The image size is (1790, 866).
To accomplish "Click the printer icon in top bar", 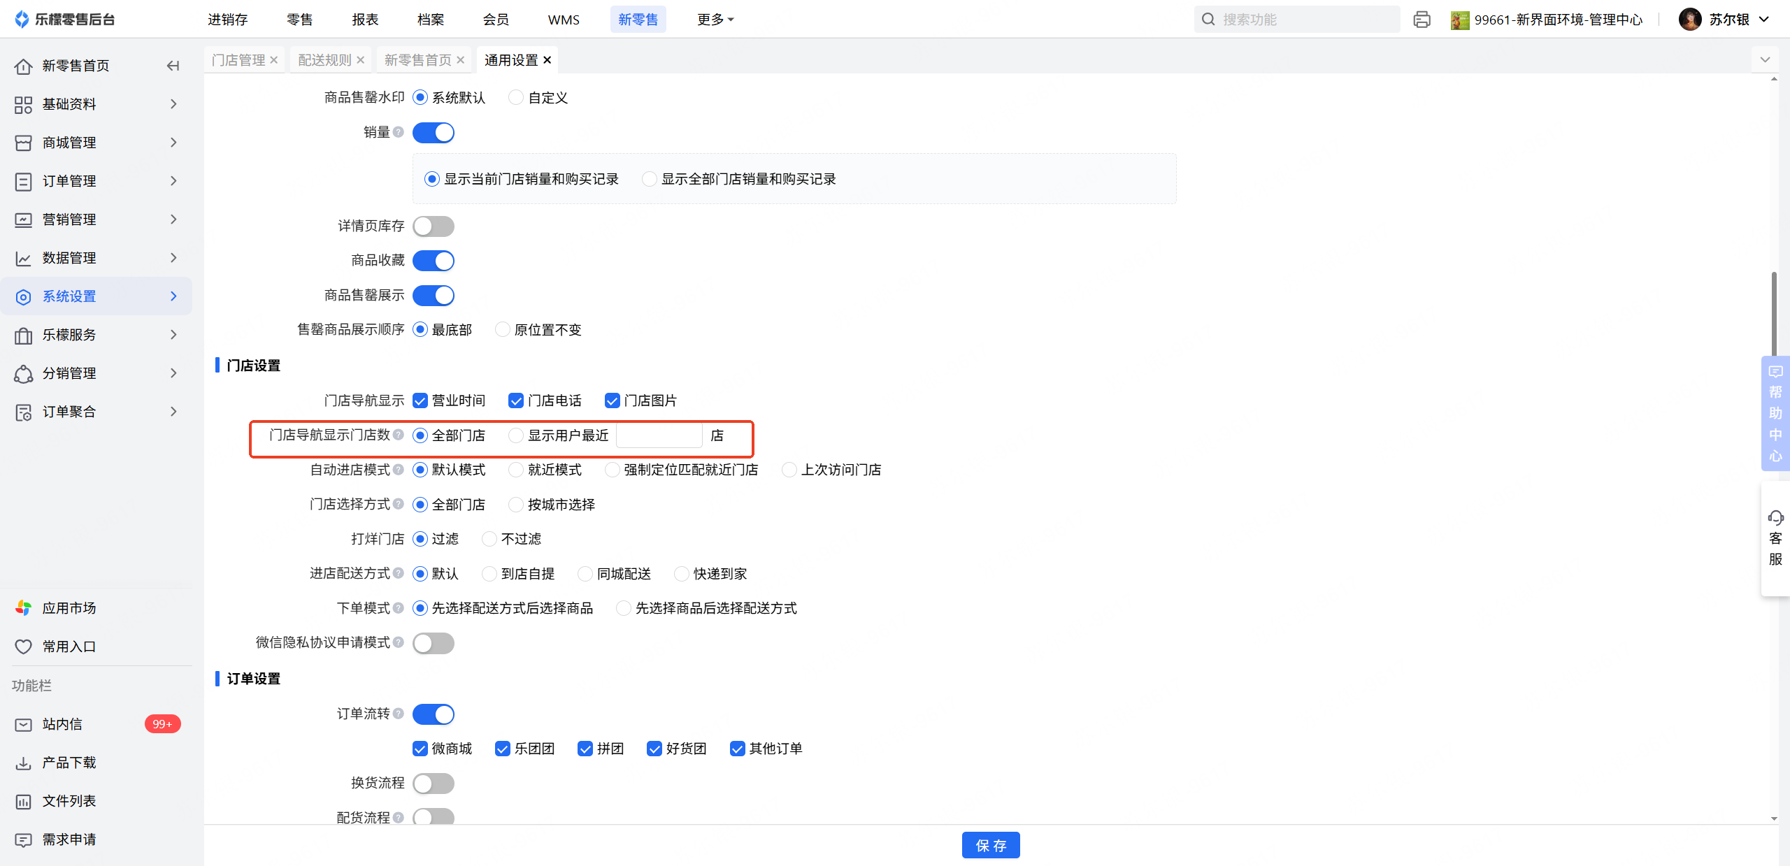I will tap(1422, 20).
